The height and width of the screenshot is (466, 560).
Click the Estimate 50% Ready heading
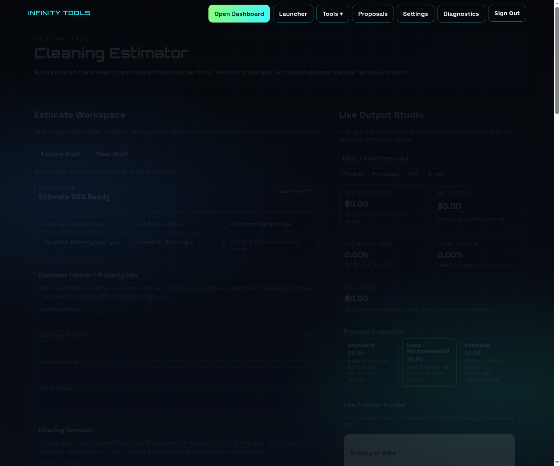[x=74, y=197]
